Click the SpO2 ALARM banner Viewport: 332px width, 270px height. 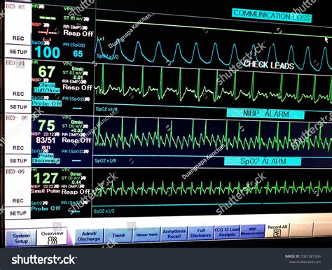[263, 162]
